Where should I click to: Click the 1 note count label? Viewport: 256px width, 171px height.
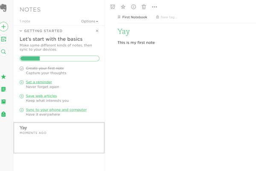click(25, 21)
